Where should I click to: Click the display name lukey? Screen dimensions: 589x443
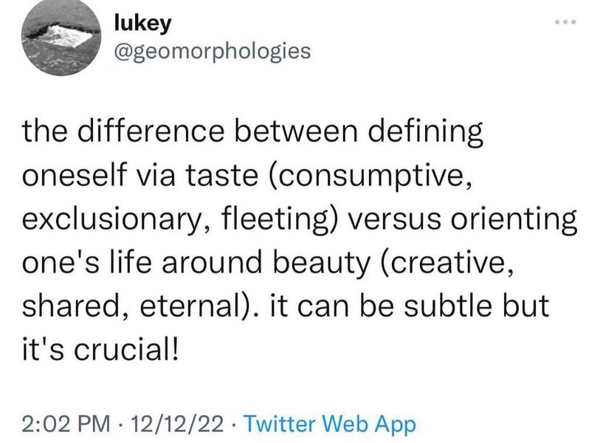pos(142,24)
